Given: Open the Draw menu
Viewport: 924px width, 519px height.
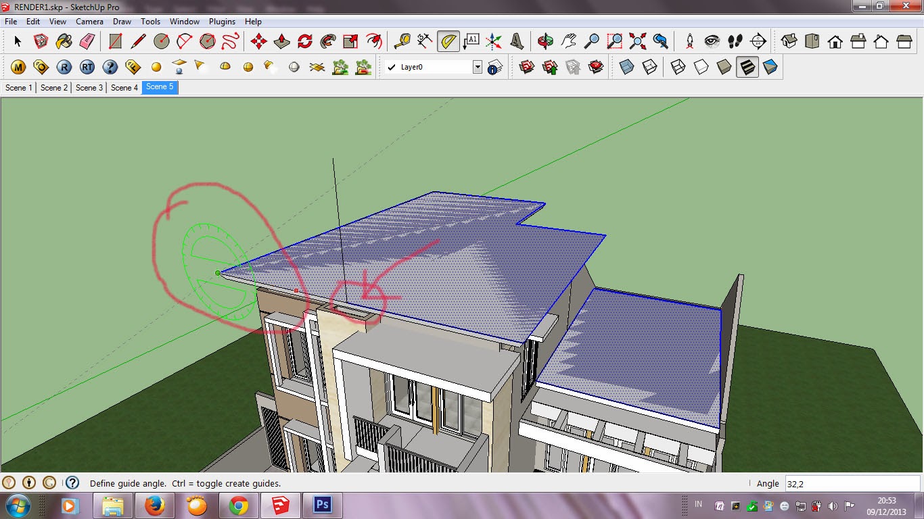Looking at the screenshot, I should (x=122, y=22).
